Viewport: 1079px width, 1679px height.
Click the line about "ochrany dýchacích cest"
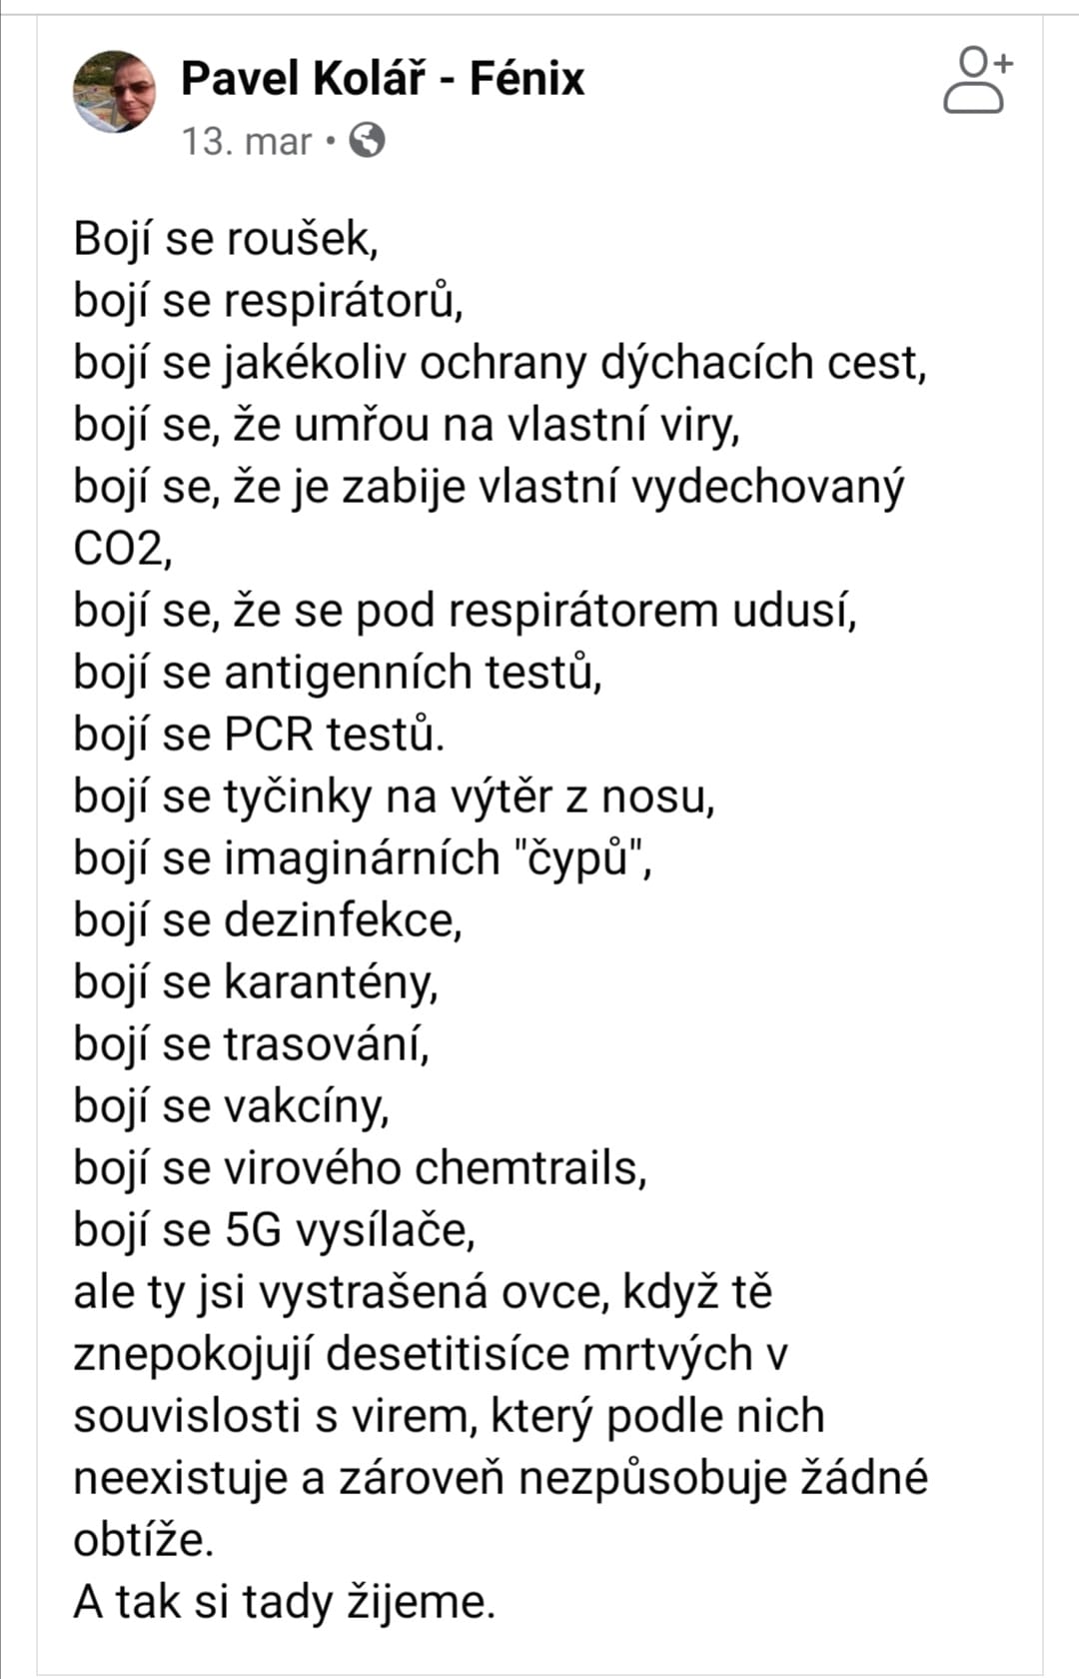pos(500,363)
